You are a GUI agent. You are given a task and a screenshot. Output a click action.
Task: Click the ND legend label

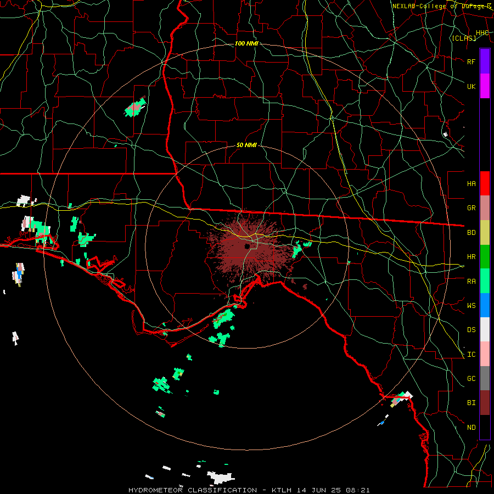pos(471,428)
